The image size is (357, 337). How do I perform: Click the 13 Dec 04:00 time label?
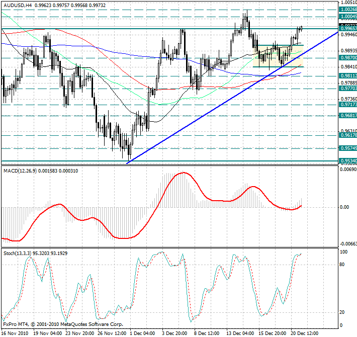(x=240, y=333)
